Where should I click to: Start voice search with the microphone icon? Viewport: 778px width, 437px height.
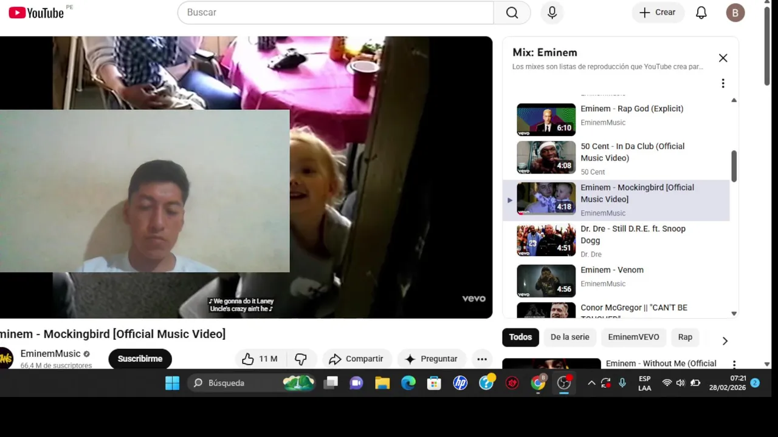(552, 12)
